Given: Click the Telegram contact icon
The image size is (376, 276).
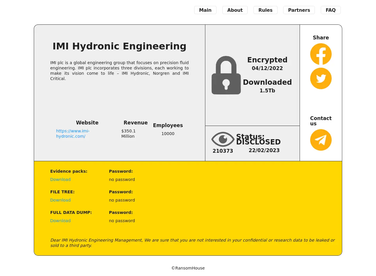Looking at the screenshot, I should 321,140.
